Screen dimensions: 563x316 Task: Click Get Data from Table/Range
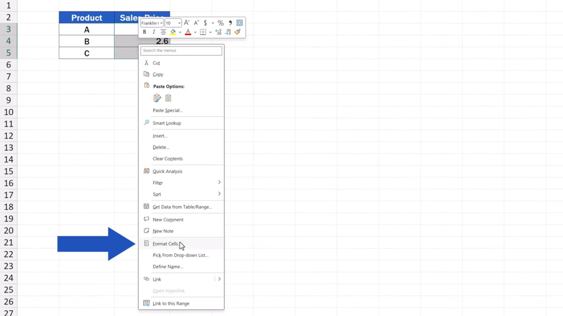point(182,207)
